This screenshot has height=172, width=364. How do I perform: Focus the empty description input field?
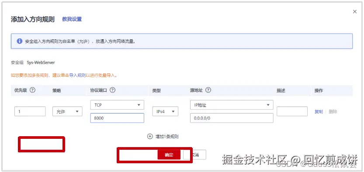click(x=292, y=111)
